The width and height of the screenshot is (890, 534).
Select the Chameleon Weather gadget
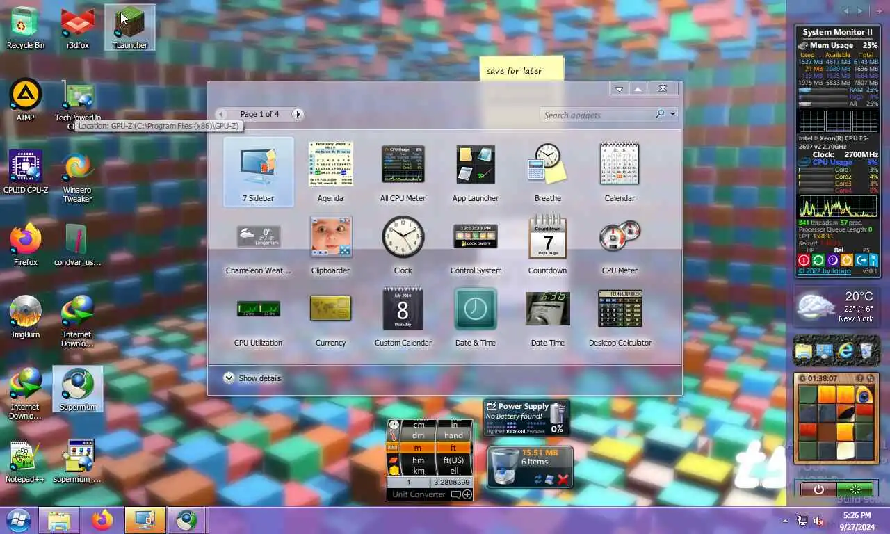coord(258,244)
